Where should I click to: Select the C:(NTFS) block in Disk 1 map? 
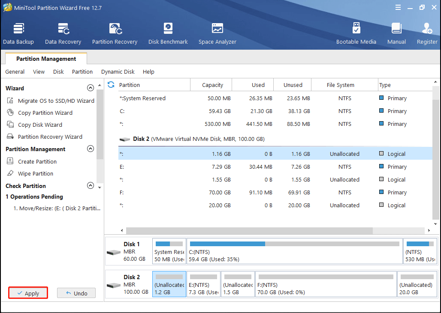pos(294,251)
